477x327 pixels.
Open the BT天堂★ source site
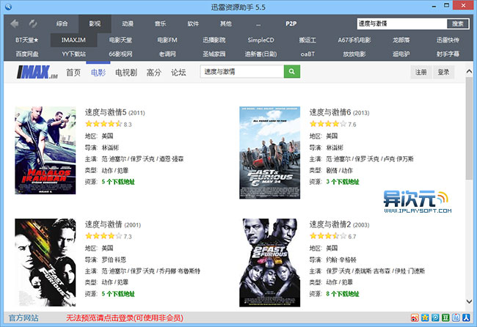(x=27, y=40)
